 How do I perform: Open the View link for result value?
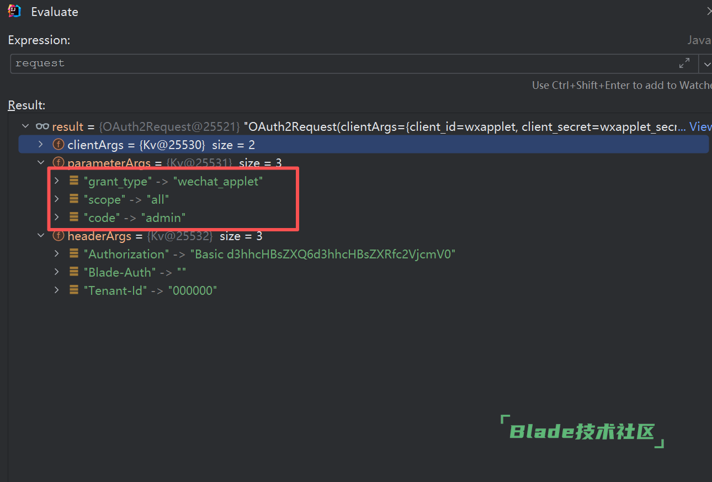(700, 126)
